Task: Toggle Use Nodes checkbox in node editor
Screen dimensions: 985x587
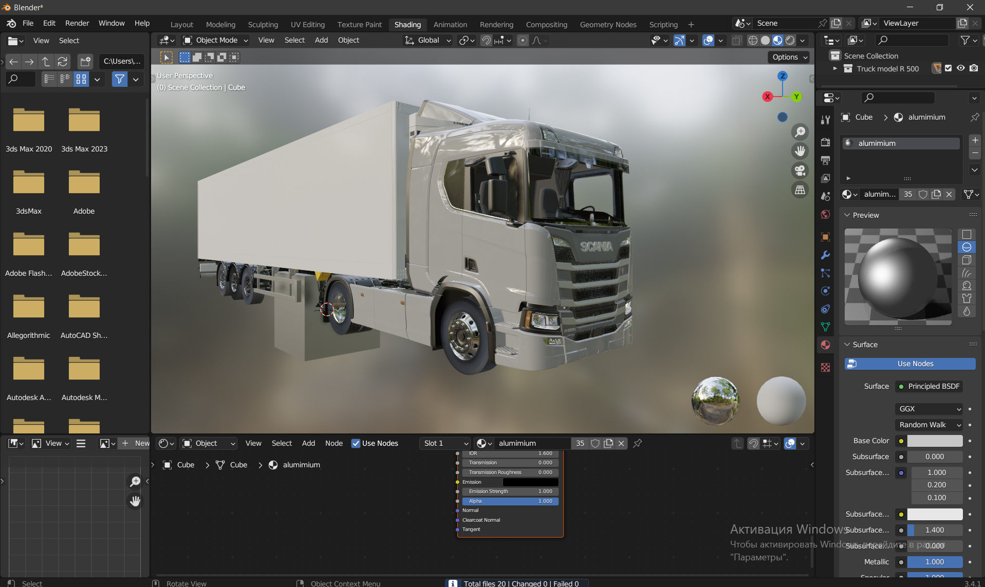Action: point(356,443)
